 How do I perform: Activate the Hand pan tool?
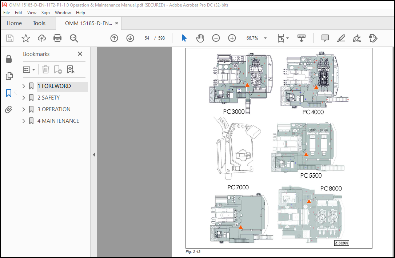tap(200, 38)
